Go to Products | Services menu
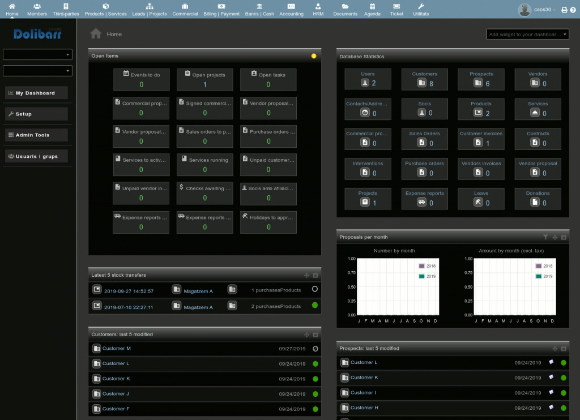Viewport: 580px width, 420px height. (105, 10)
